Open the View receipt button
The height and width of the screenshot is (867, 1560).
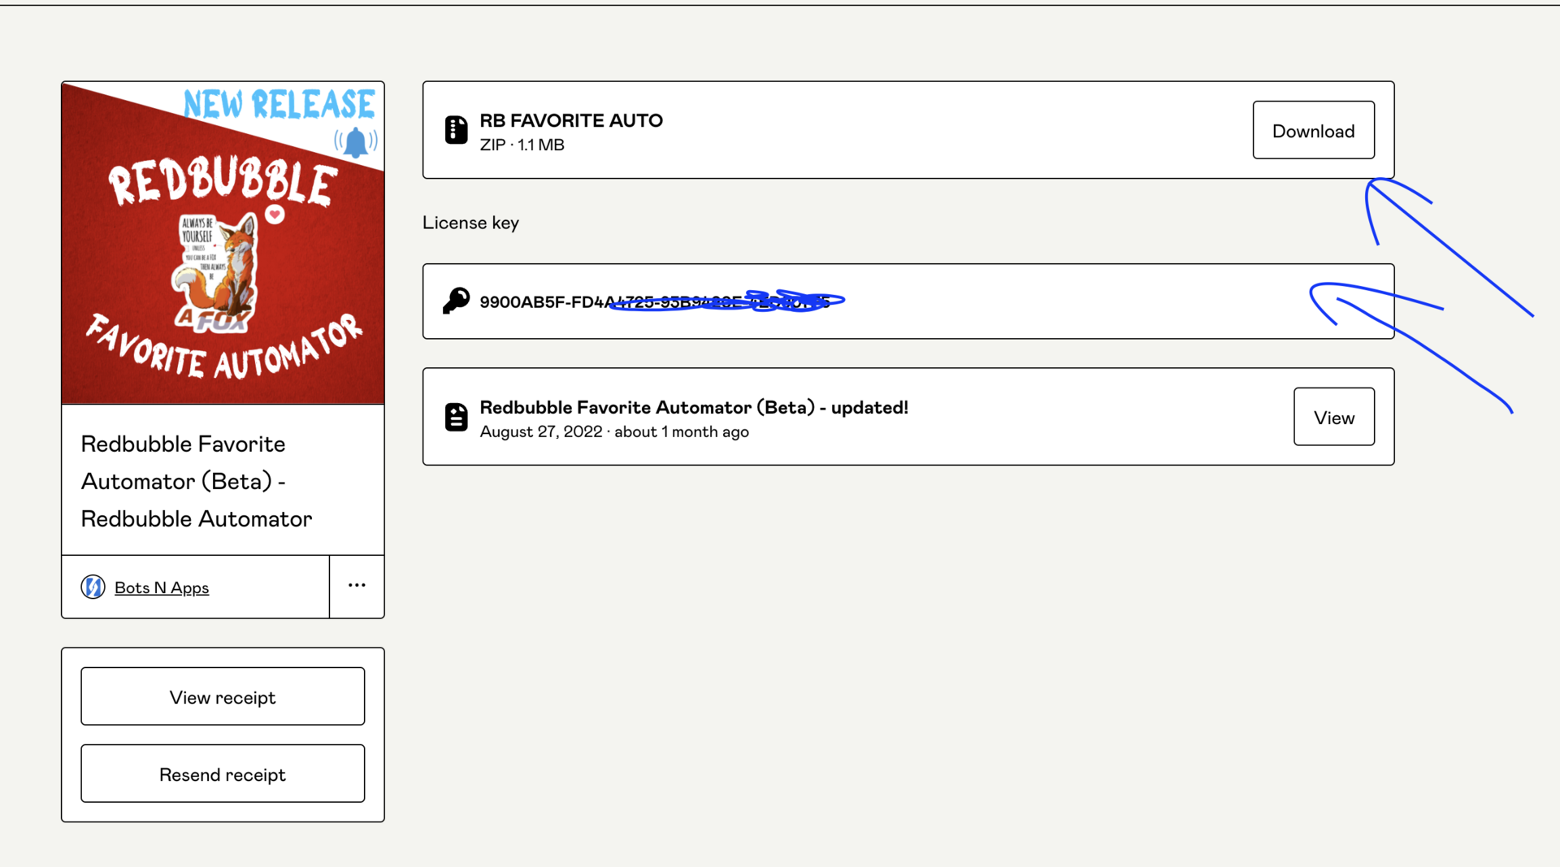223,696
